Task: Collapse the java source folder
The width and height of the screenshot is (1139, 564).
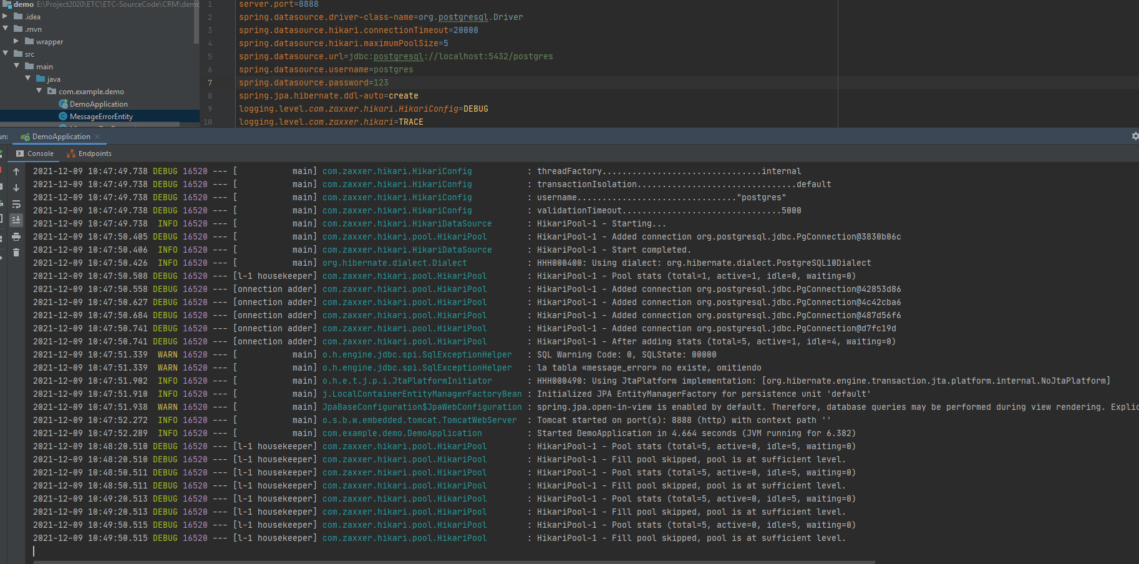Action: (x=28, y=79)
